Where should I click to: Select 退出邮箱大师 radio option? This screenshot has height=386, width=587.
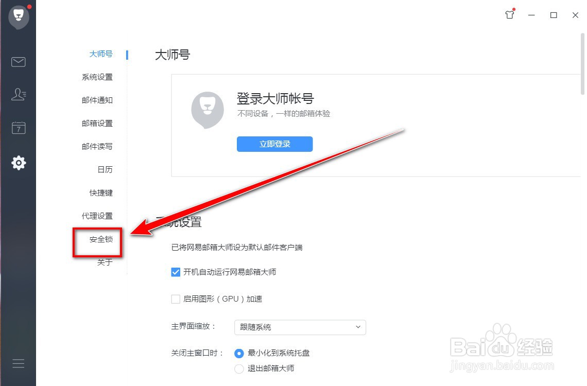point(239,369)
